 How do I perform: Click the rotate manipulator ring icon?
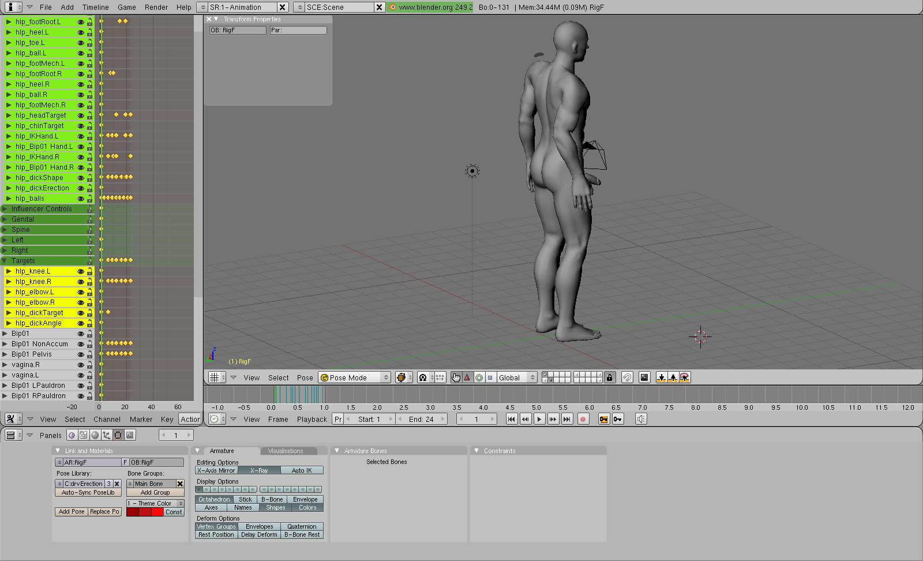tap(479, 377)
